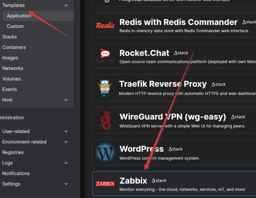This screenshot has width=256, height=198.
Task: Click the WordPress logo icon
Action: (105, 152)
